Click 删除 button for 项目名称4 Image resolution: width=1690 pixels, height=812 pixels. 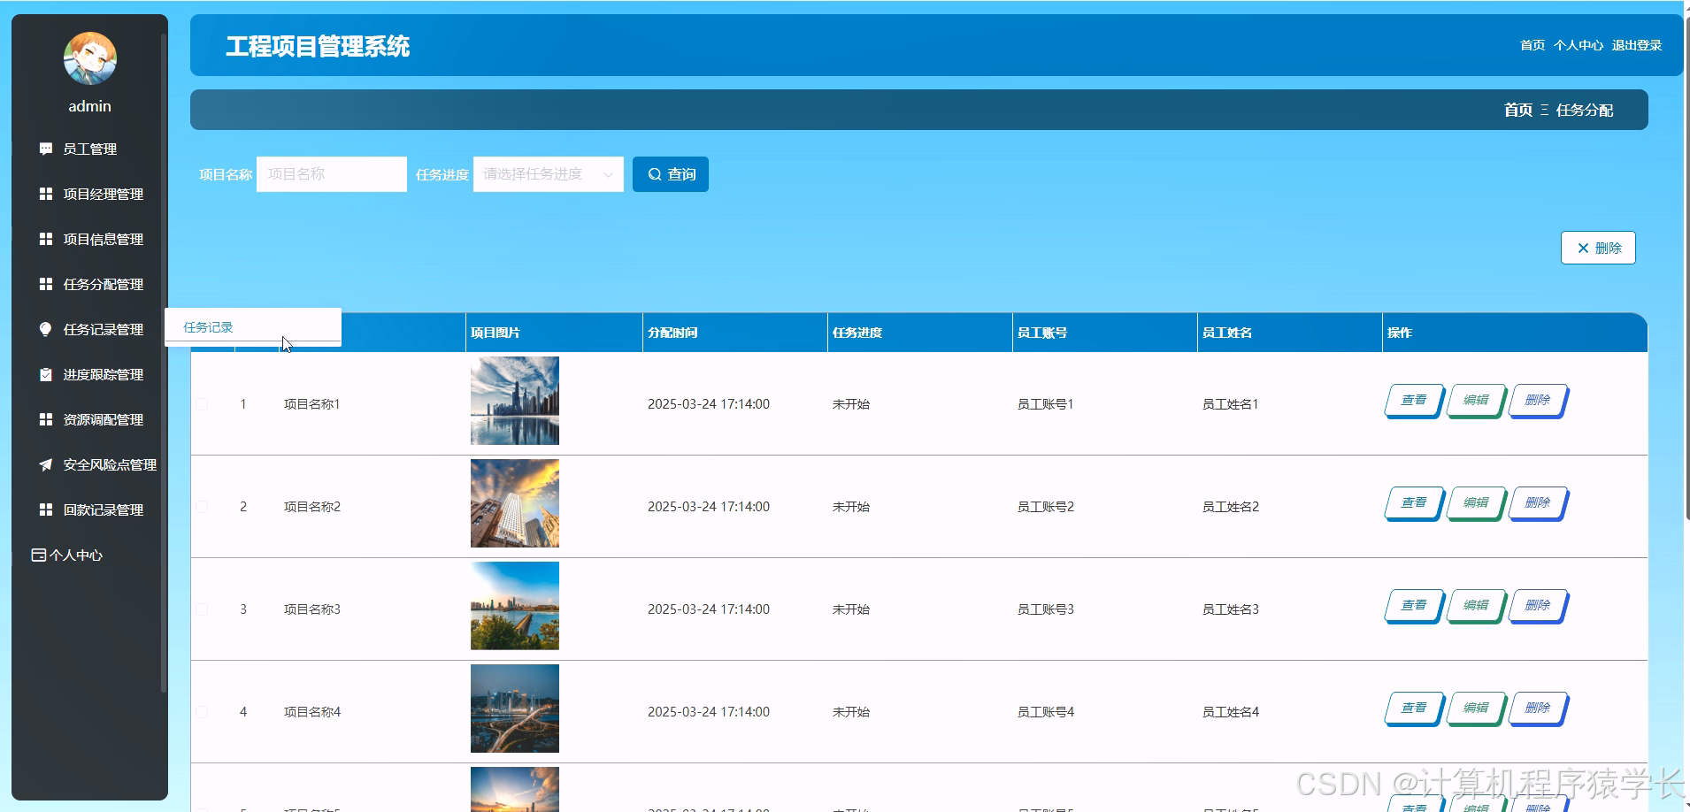click(x=1538, y=709)
